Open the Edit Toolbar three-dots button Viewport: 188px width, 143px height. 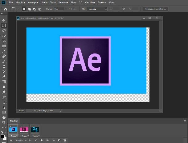pos(4,128)
